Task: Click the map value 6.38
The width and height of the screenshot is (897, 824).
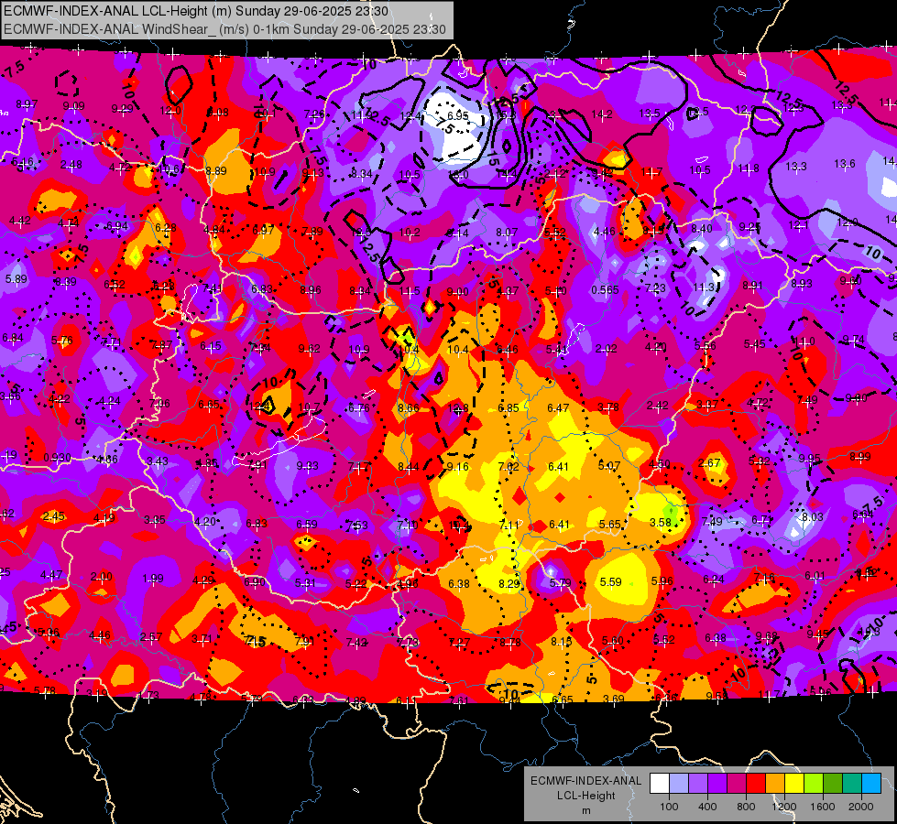Action: point(459,583)
